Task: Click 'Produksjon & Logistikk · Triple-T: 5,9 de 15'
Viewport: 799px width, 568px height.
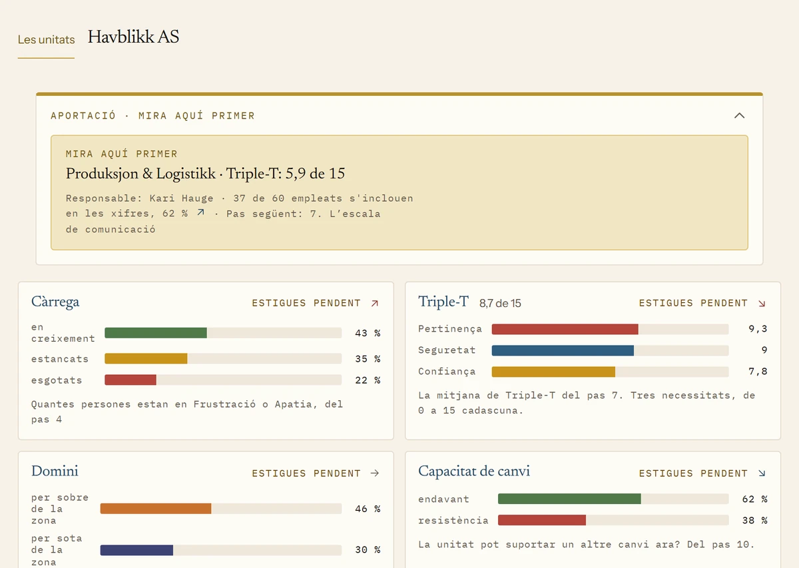Action: tap(205, 174)
